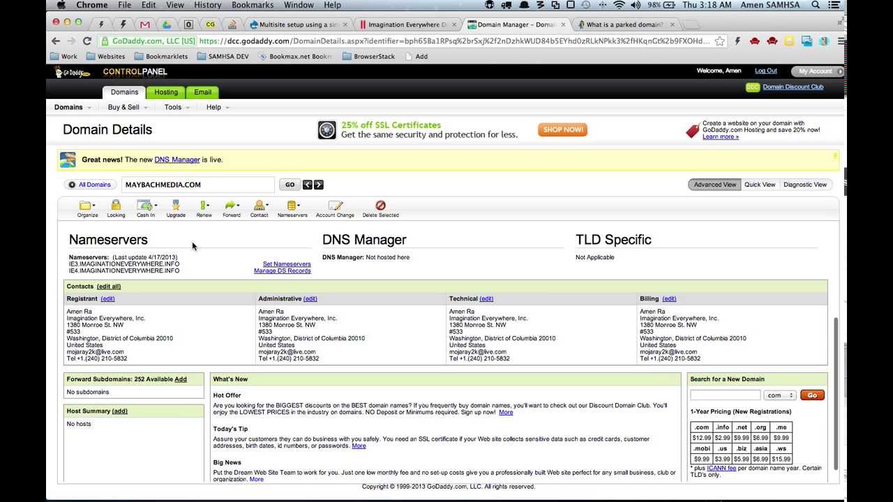Open the Domain Discount Club link

[793, 87]
